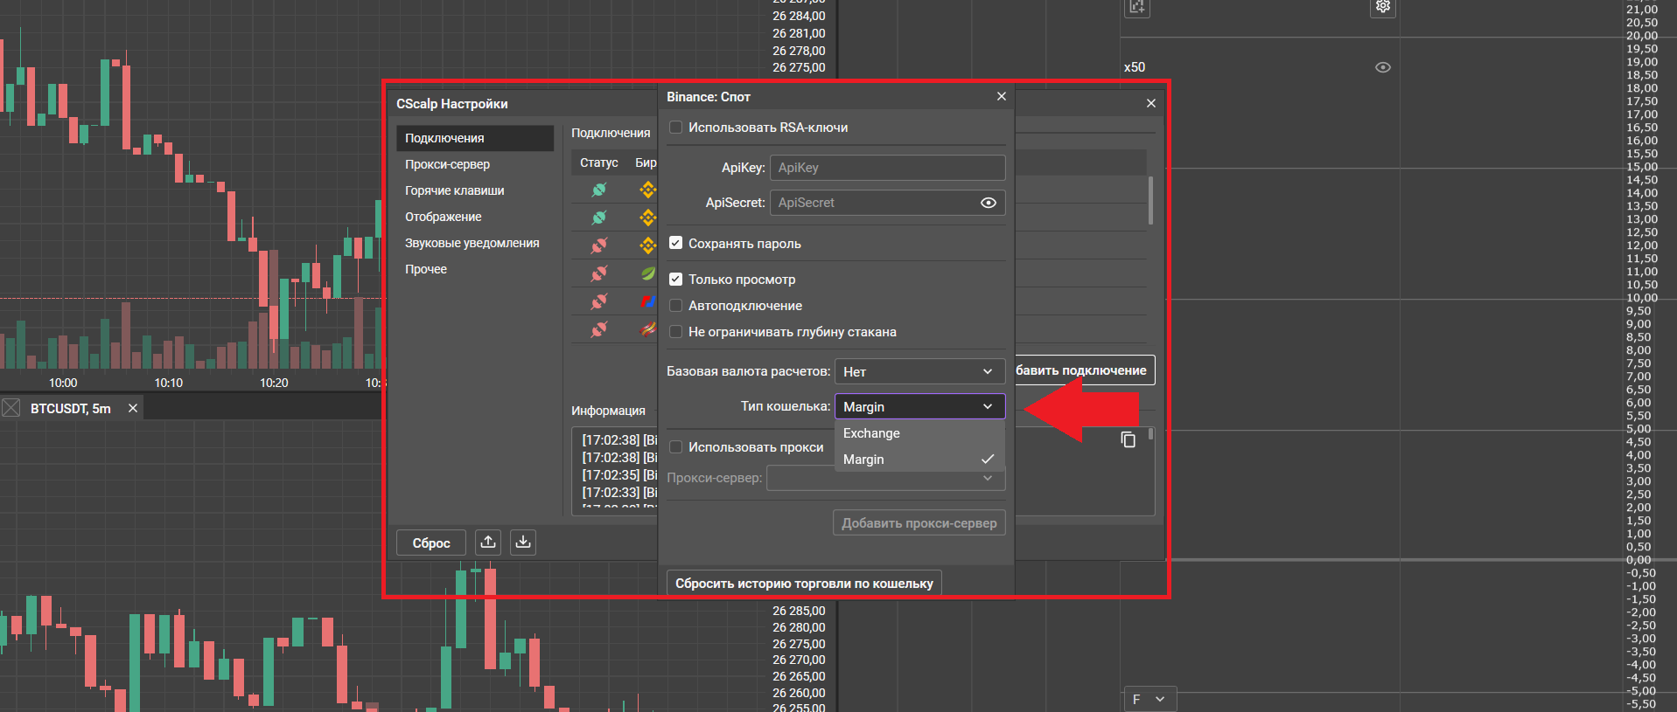Screen dimensions: 1677x712
Task: Click the first Binance logo in connections list
Action: pyautogui.click(x=648, y=190)
